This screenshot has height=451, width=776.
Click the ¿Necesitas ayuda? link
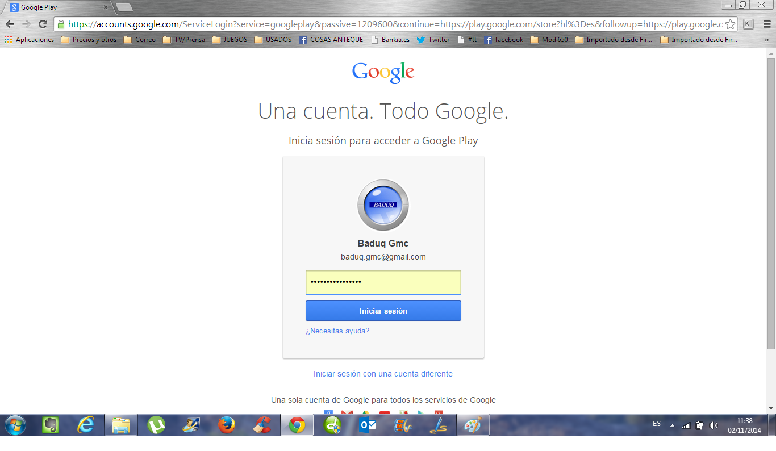pyautogui.click(x=337, y=331)
